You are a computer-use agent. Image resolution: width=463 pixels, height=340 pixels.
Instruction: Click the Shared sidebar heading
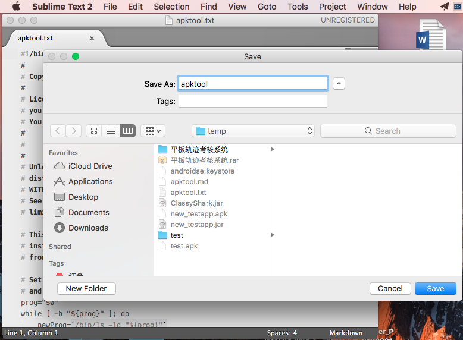point(60,247)
